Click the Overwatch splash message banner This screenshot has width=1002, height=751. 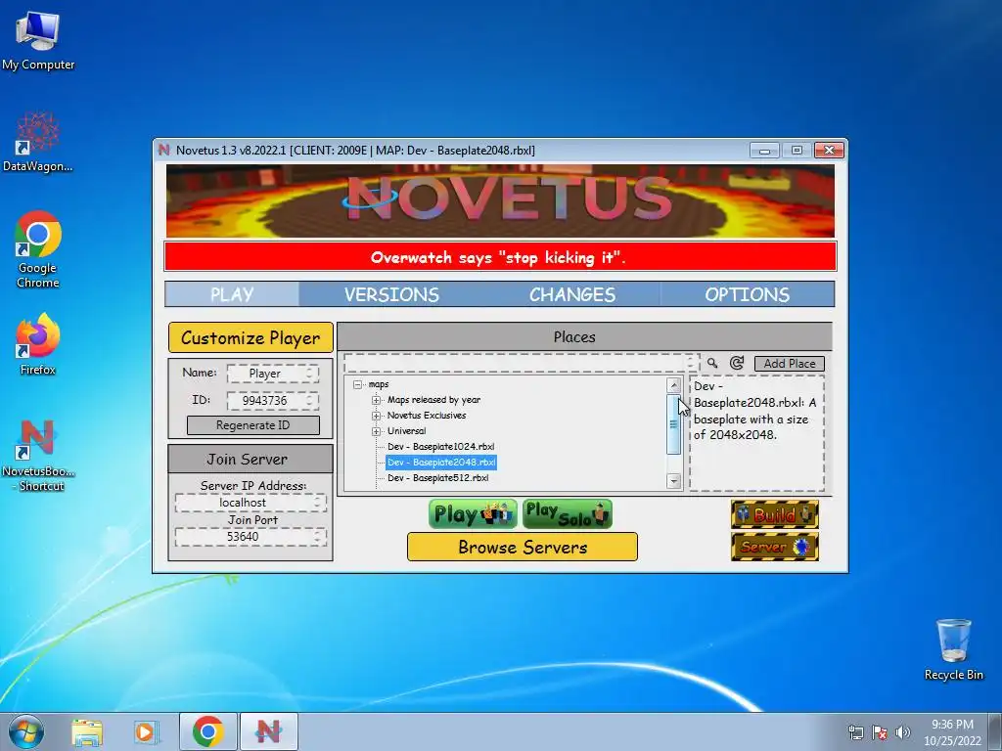pos(500,257)
